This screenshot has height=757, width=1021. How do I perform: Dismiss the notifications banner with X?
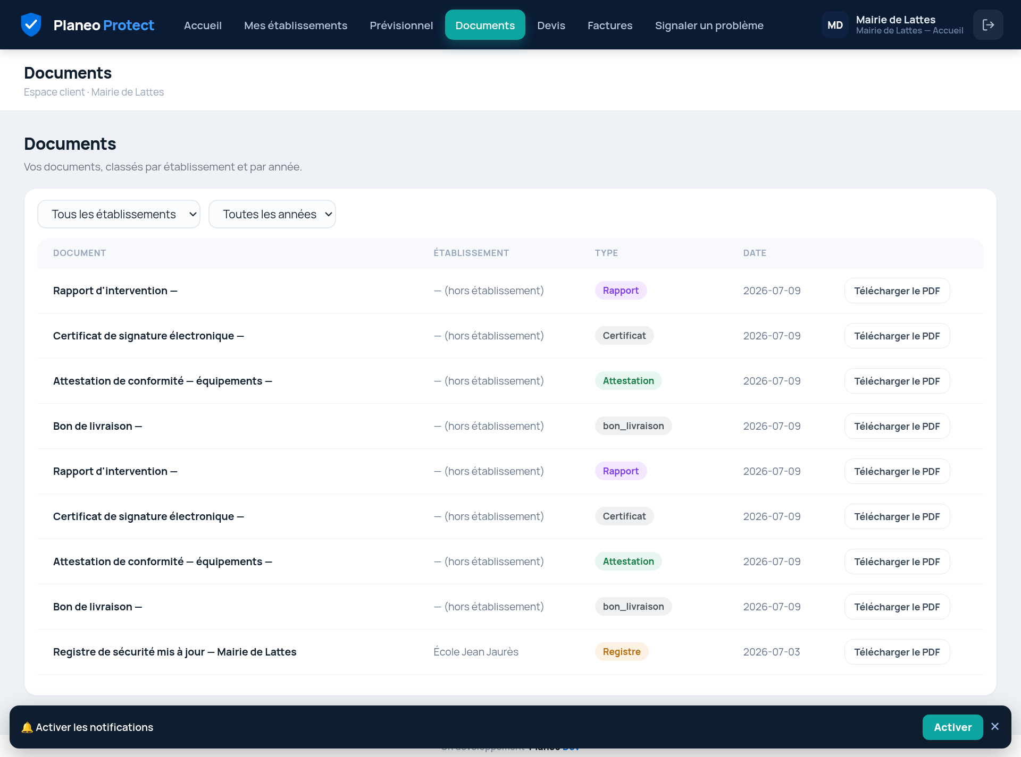[995, 727]
